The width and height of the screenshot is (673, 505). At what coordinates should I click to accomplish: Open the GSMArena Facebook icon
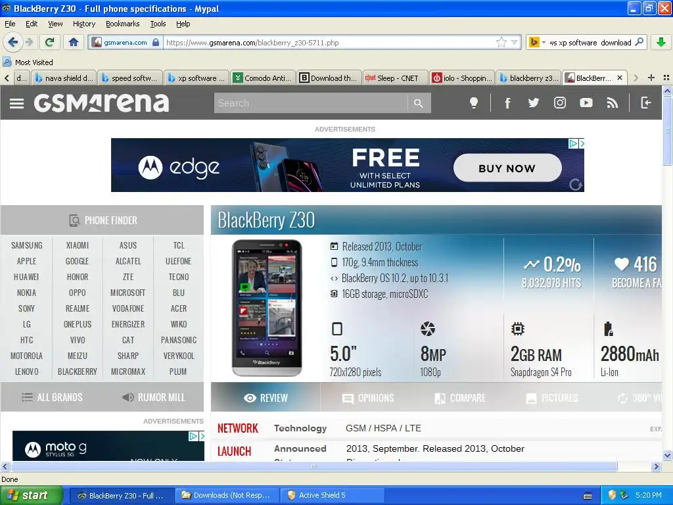[x=507, y=103]
